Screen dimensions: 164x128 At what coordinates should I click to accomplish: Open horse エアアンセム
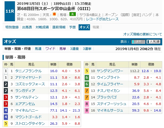pos(25,104)
